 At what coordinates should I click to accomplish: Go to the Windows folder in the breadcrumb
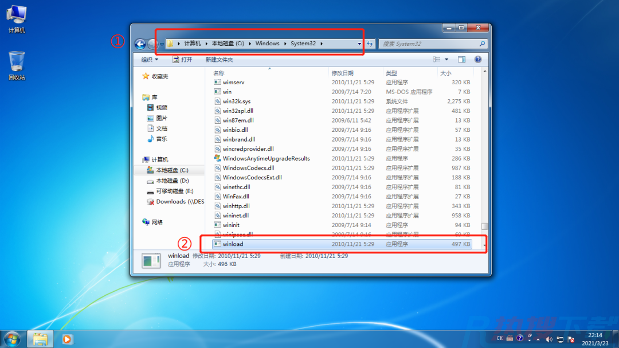[x=267, y=44]
